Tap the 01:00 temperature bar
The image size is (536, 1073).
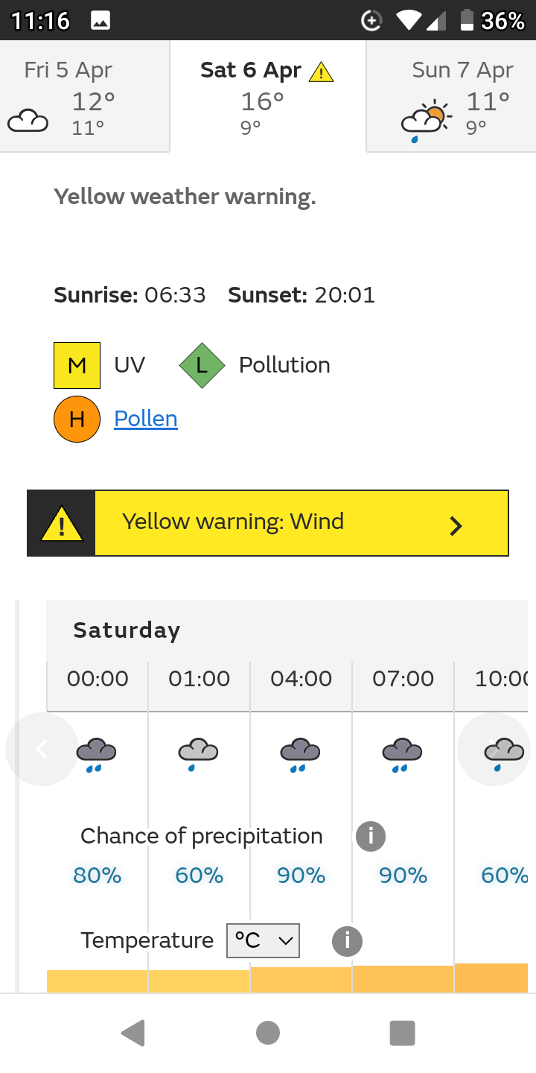pos(200,981)
